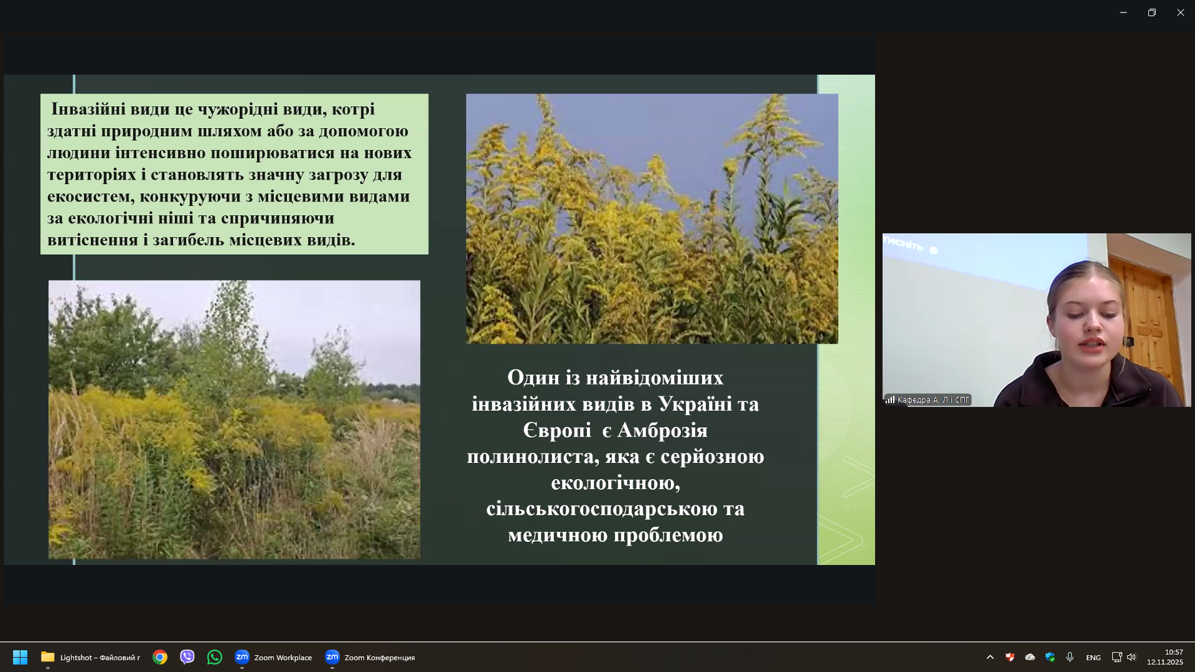The width and height of the screenshot is (1195, 672).
Task: Open OneDrive cloud tray icon
Action: (x=1030, y=657)
